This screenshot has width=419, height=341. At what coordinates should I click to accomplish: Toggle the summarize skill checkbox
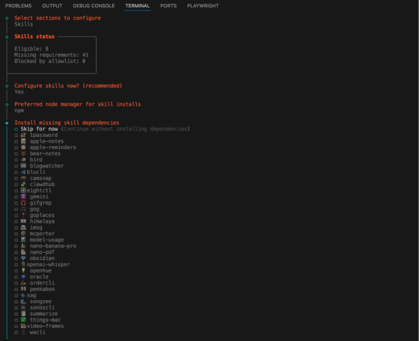(x=17, y=313)
